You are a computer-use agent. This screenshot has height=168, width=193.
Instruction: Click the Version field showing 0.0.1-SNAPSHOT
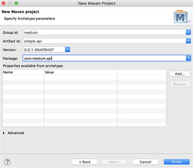pos(44,50)
